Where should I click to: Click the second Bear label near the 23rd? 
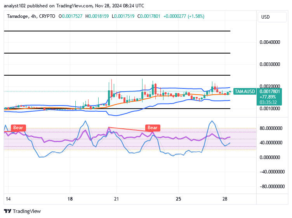(x=153, y=128)
